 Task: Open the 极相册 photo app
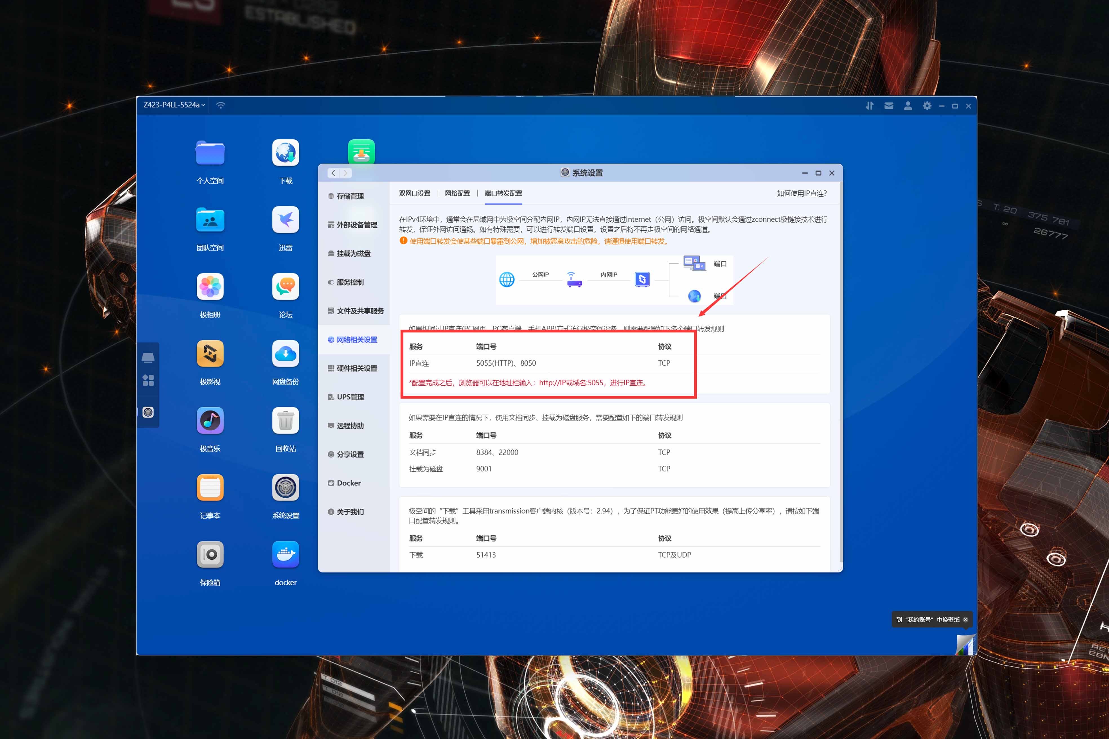pos(210,286)
